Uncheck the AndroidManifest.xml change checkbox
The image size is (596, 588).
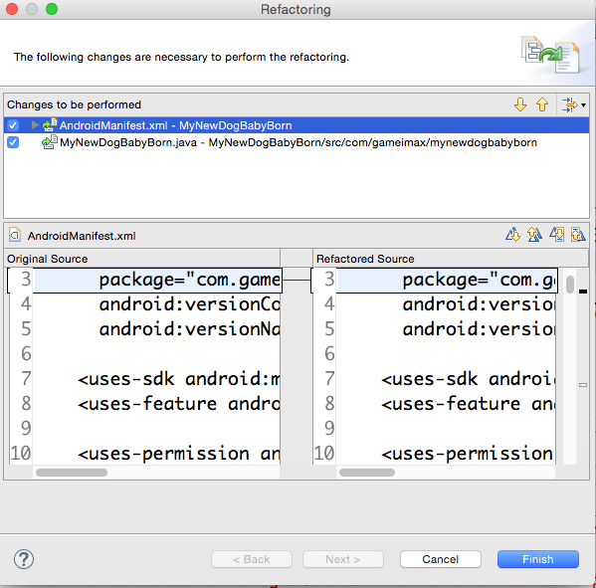click(x=13, y=125)
